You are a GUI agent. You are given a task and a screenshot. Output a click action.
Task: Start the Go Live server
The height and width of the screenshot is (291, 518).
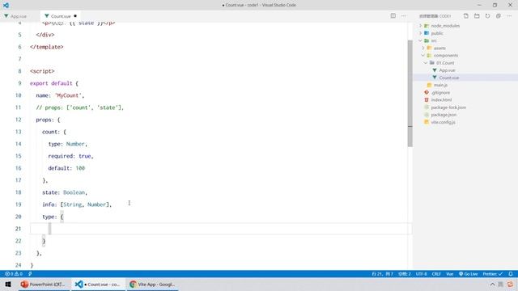point(468,274)
